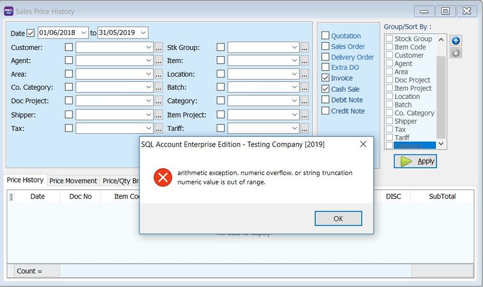This screenshot has width=483, height=287.
Task: Click the ellipsis button next to Customer
Action: click(159, 47)
